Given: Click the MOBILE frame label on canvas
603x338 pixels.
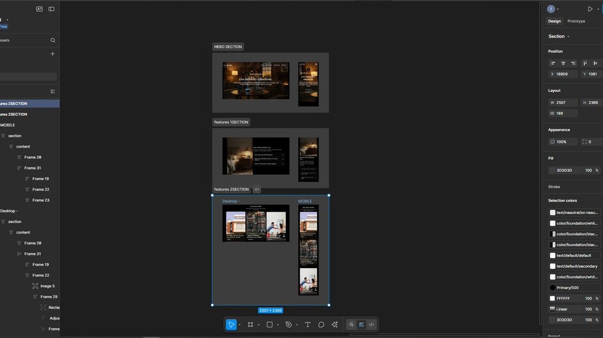Looking at the screenshot, I should pyautogui.click(x=305, y=201).
